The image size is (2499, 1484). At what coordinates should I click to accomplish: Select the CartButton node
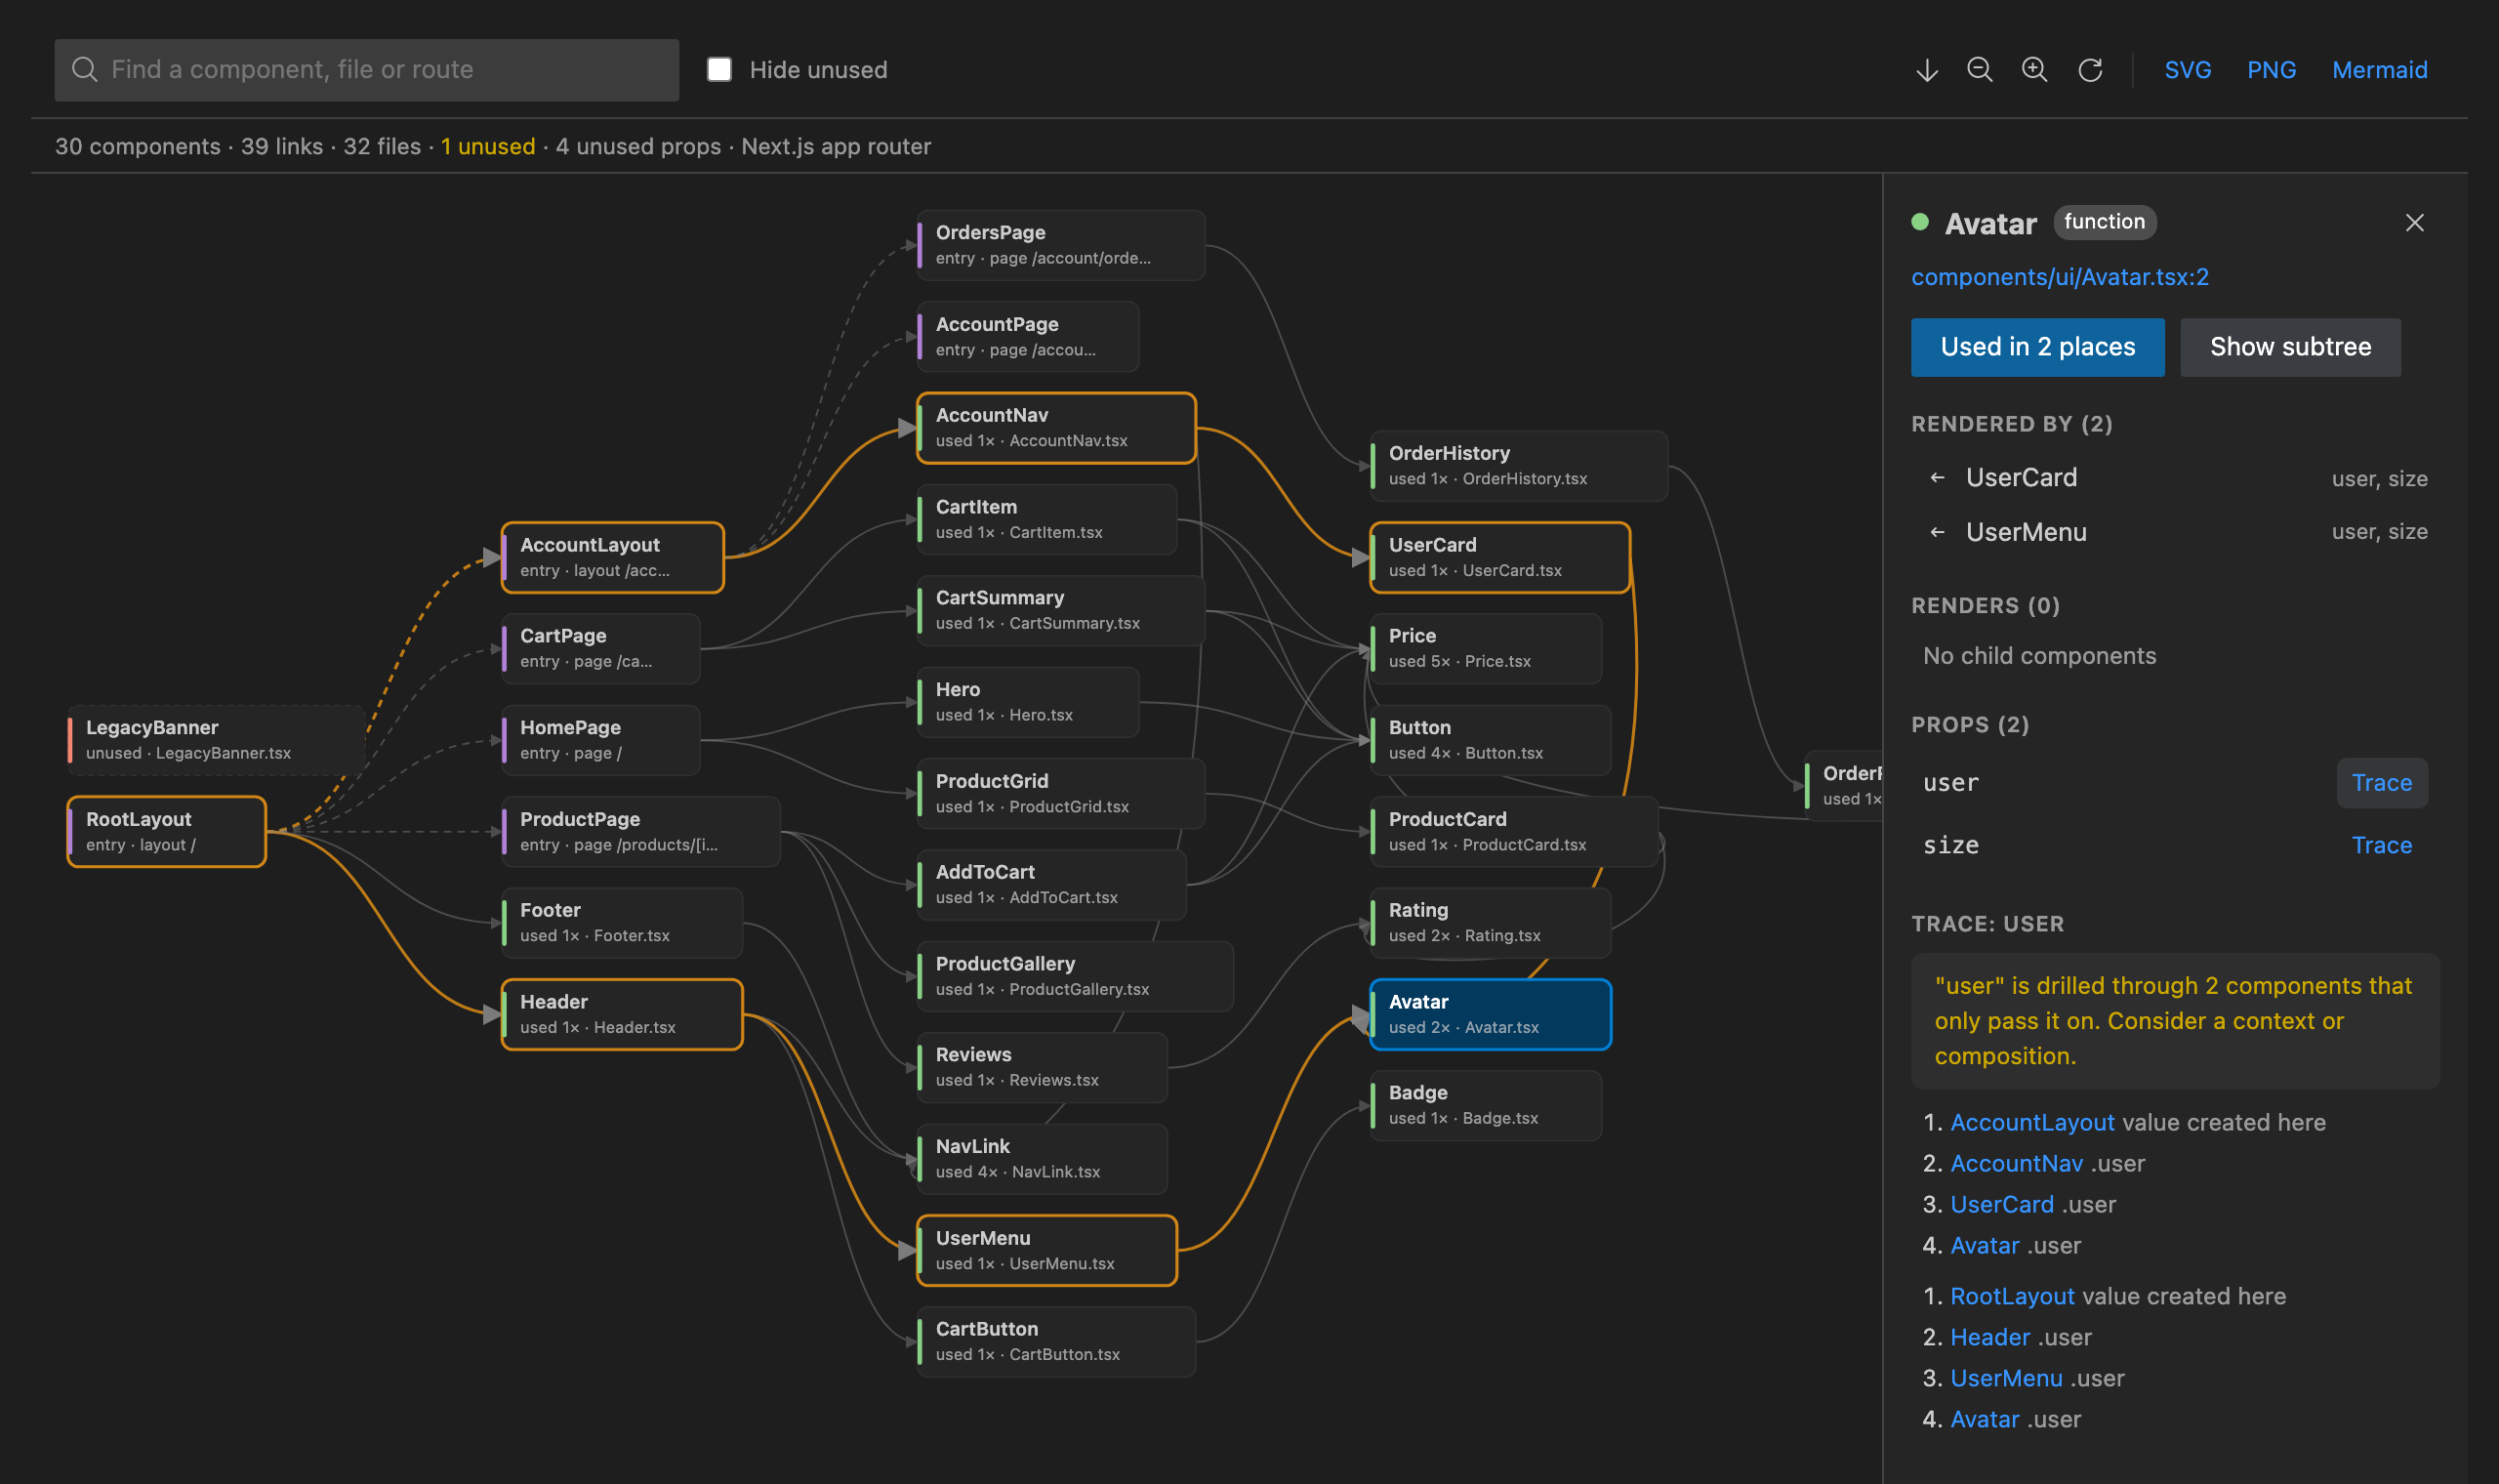click(1055, 1341)
